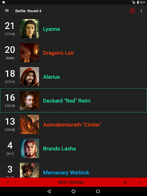This screenshot has width=147, height=196.
Task: Open the hamburger navigation menu
Action: coord(7,11)
